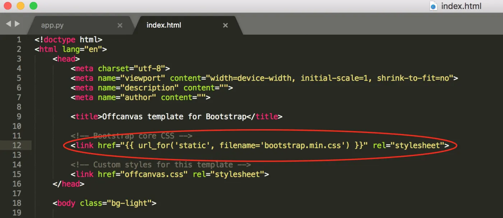Click the Bootstrap core CSS comment
Viewport: 503px width, 218px height.
[131, 136]
